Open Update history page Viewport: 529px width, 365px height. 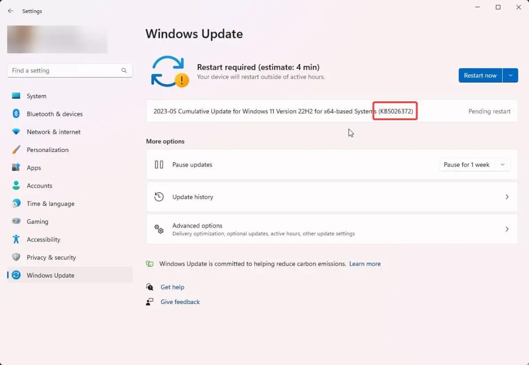pyautogui.click(x=332, y=197)
